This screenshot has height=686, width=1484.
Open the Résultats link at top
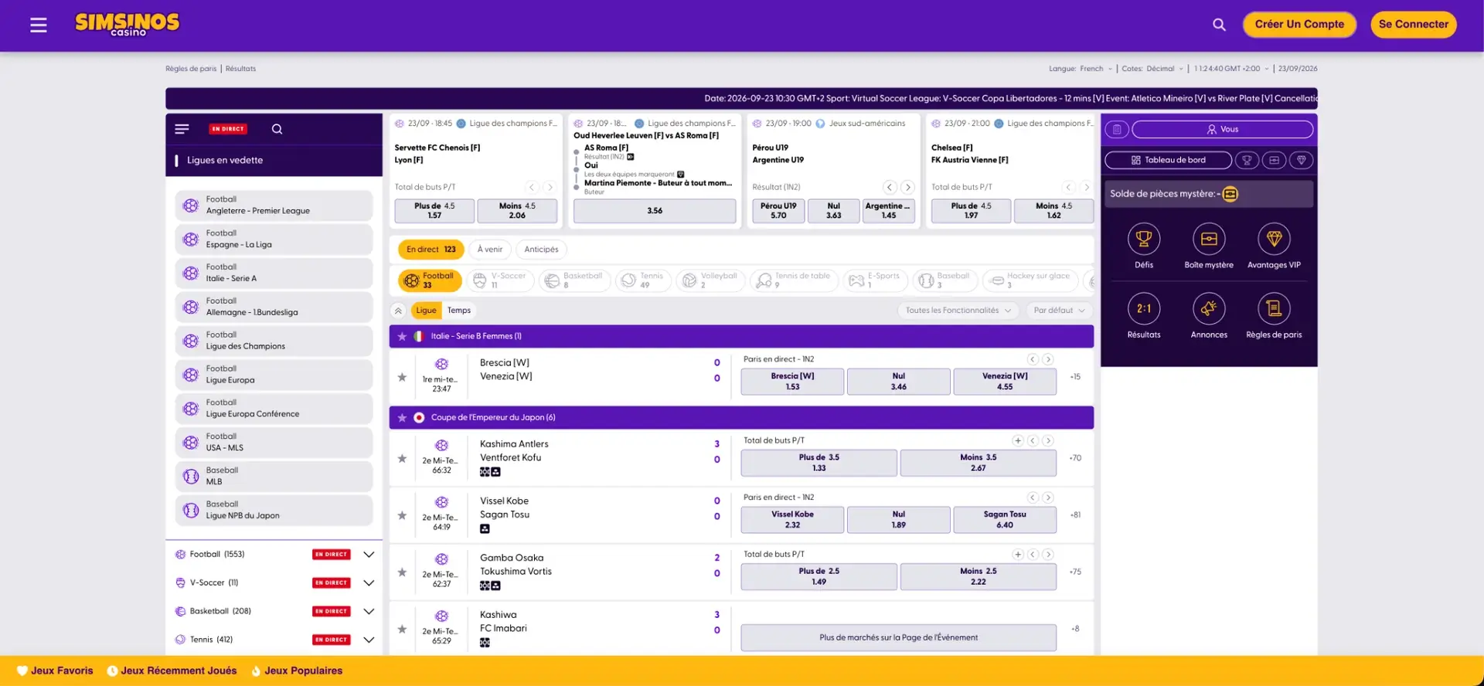coord(240,69)
